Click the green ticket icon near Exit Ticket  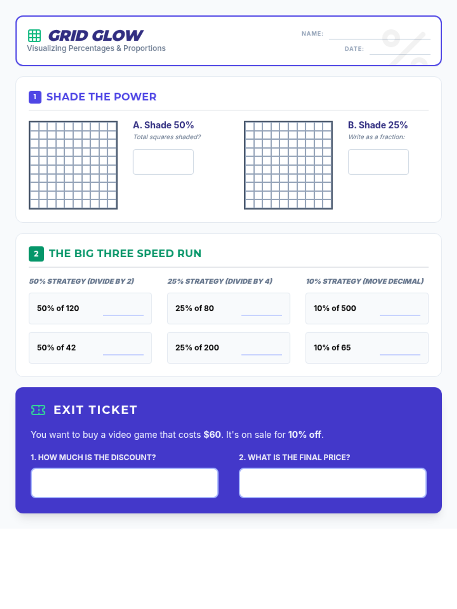coord(38,410)
